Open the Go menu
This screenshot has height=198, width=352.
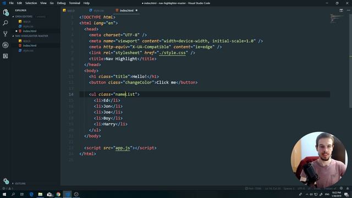[52, 3]
